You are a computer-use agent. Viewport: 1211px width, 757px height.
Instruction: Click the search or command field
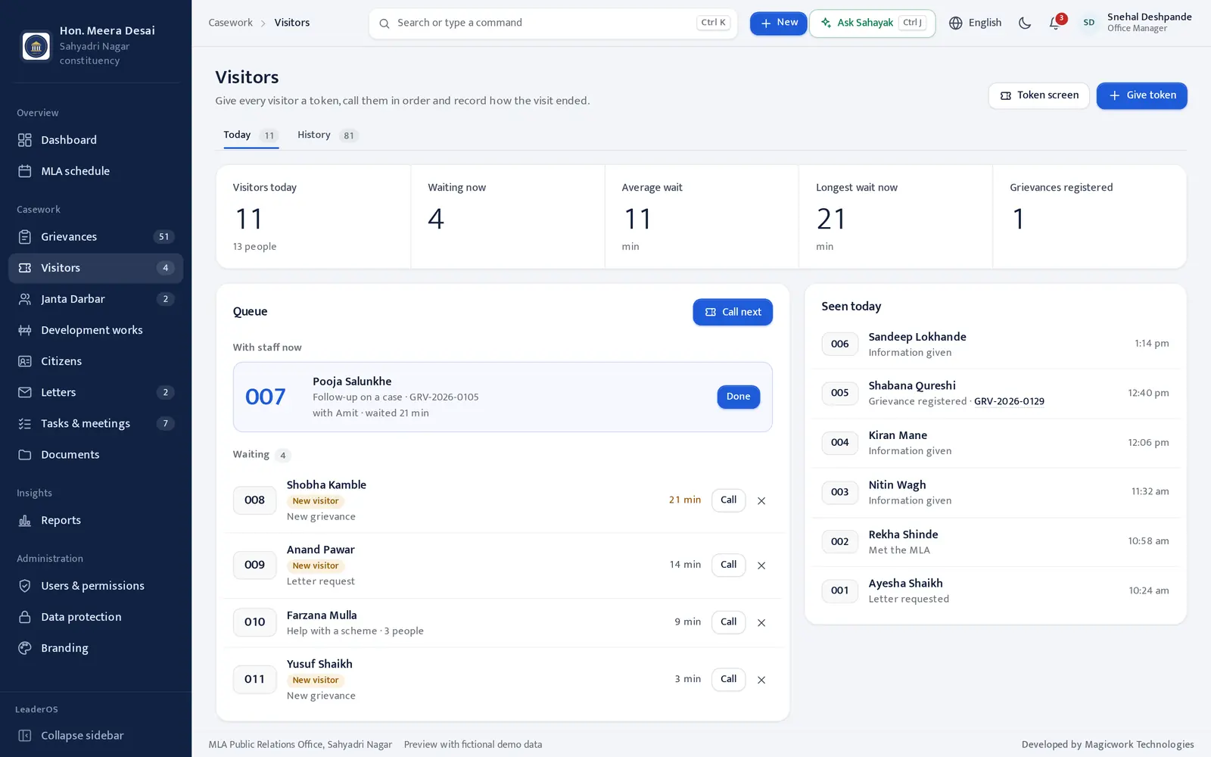tap(553, 23)
